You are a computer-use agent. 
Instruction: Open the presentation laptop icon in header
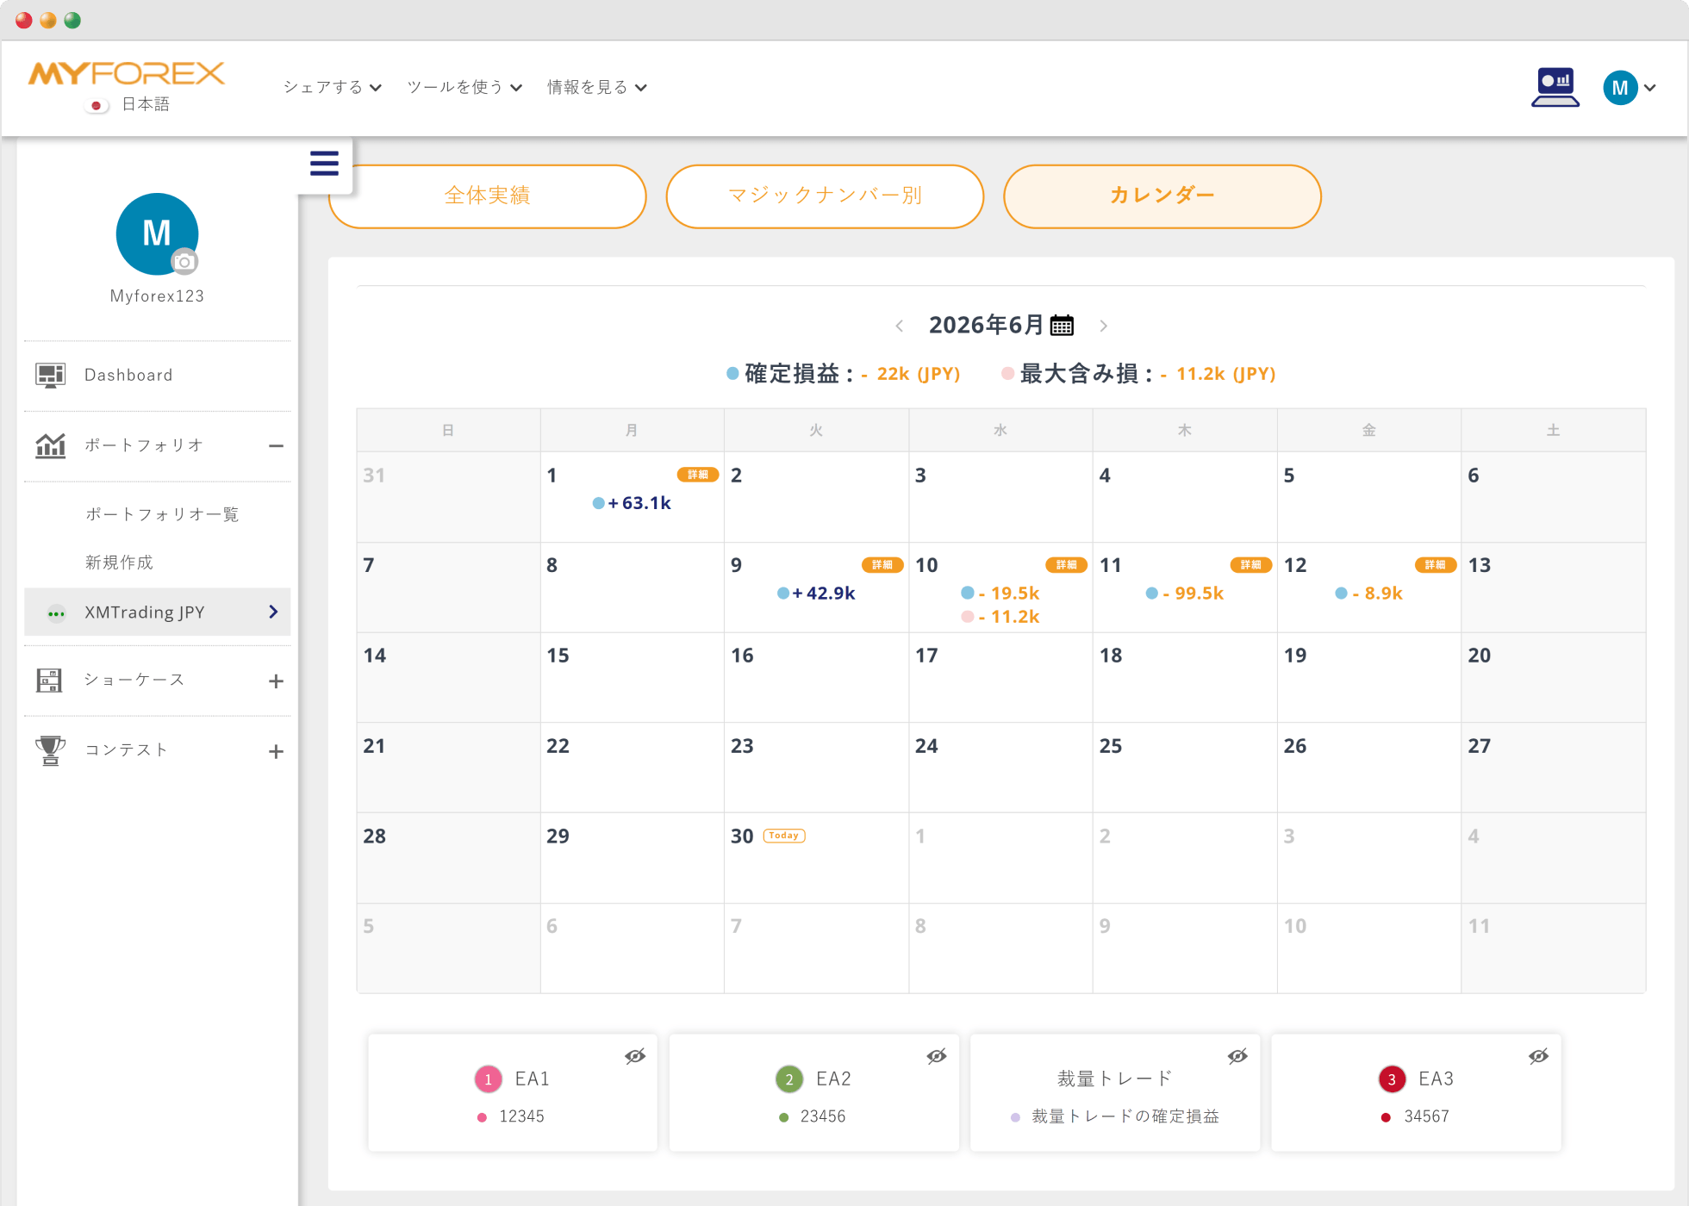point(1555,87)
